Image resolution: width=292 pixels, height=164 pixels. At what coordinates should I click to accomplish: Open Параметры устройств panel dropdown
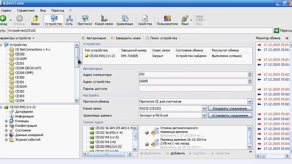click(x=33, y=38)
